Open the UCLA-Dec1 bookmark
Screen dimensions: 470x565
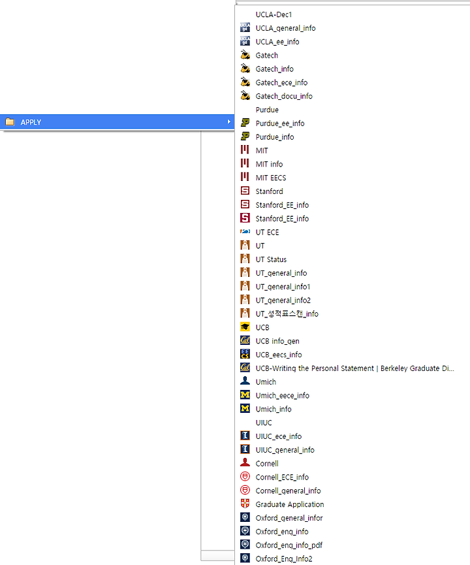click(274, 14)
